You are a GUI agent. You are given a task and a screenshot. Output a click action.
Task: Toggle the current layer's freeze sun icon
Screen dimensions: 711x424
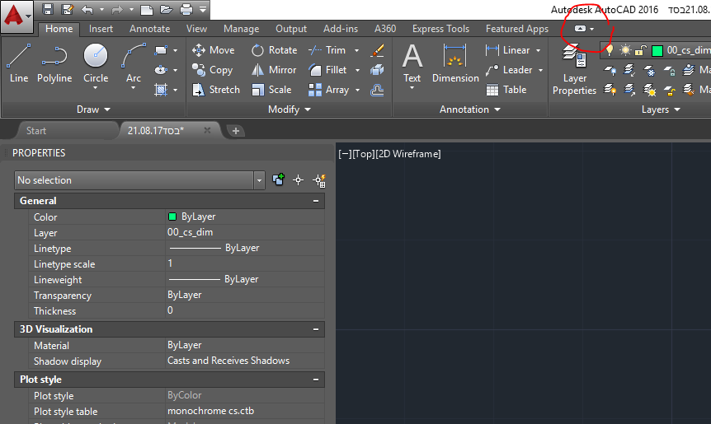[x=625, y=50]
